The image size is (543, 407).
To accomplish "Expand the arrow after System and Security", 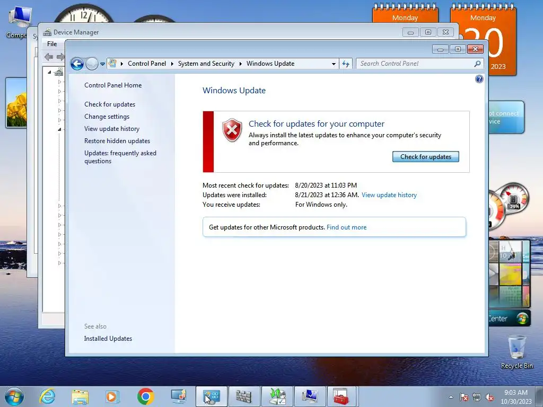I will [240, 64].
